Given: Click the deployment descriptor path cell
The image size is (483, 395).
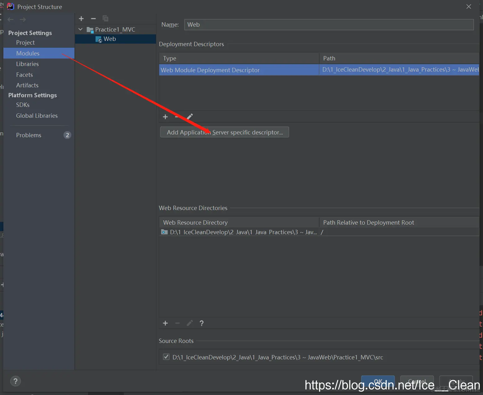Looking at the screenshot, I should [399, 70].
